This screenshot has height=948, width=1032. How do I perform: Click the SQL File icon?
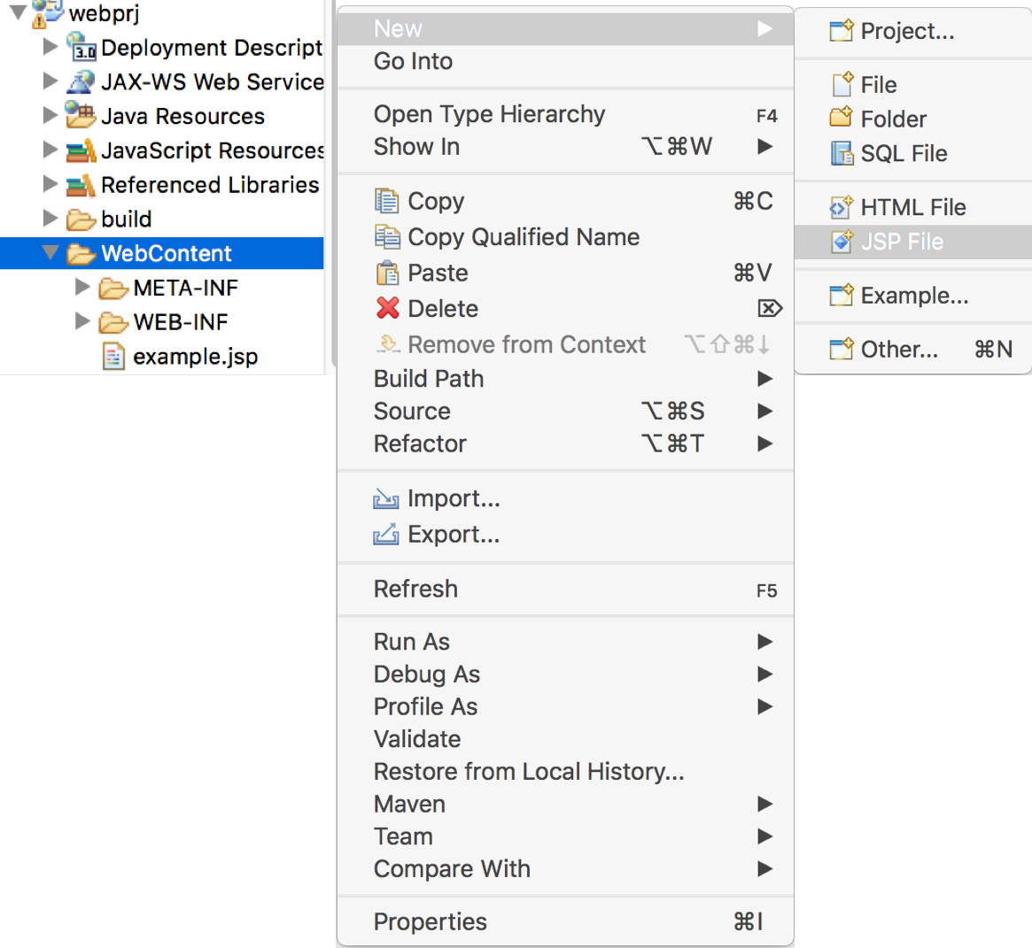coord(842,153)
